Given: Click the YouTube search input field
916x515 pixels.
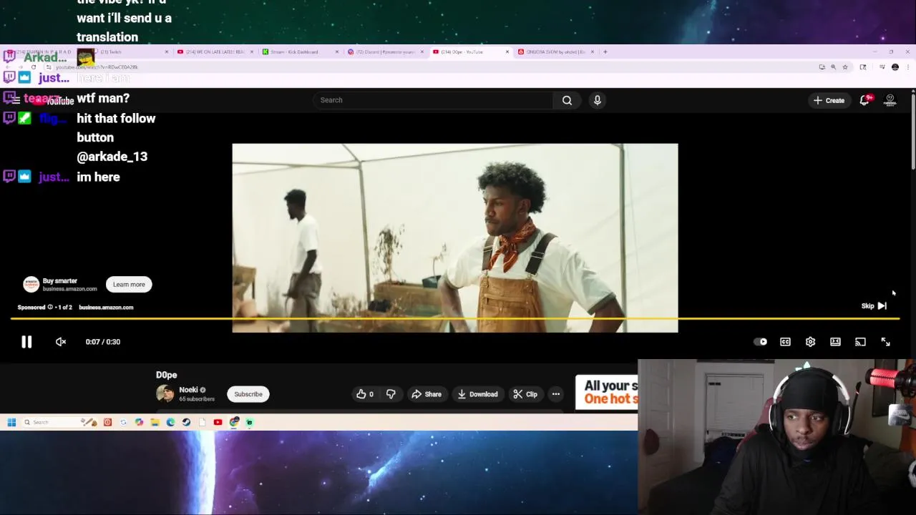Looking at the screenshot, I should point(433,100).
